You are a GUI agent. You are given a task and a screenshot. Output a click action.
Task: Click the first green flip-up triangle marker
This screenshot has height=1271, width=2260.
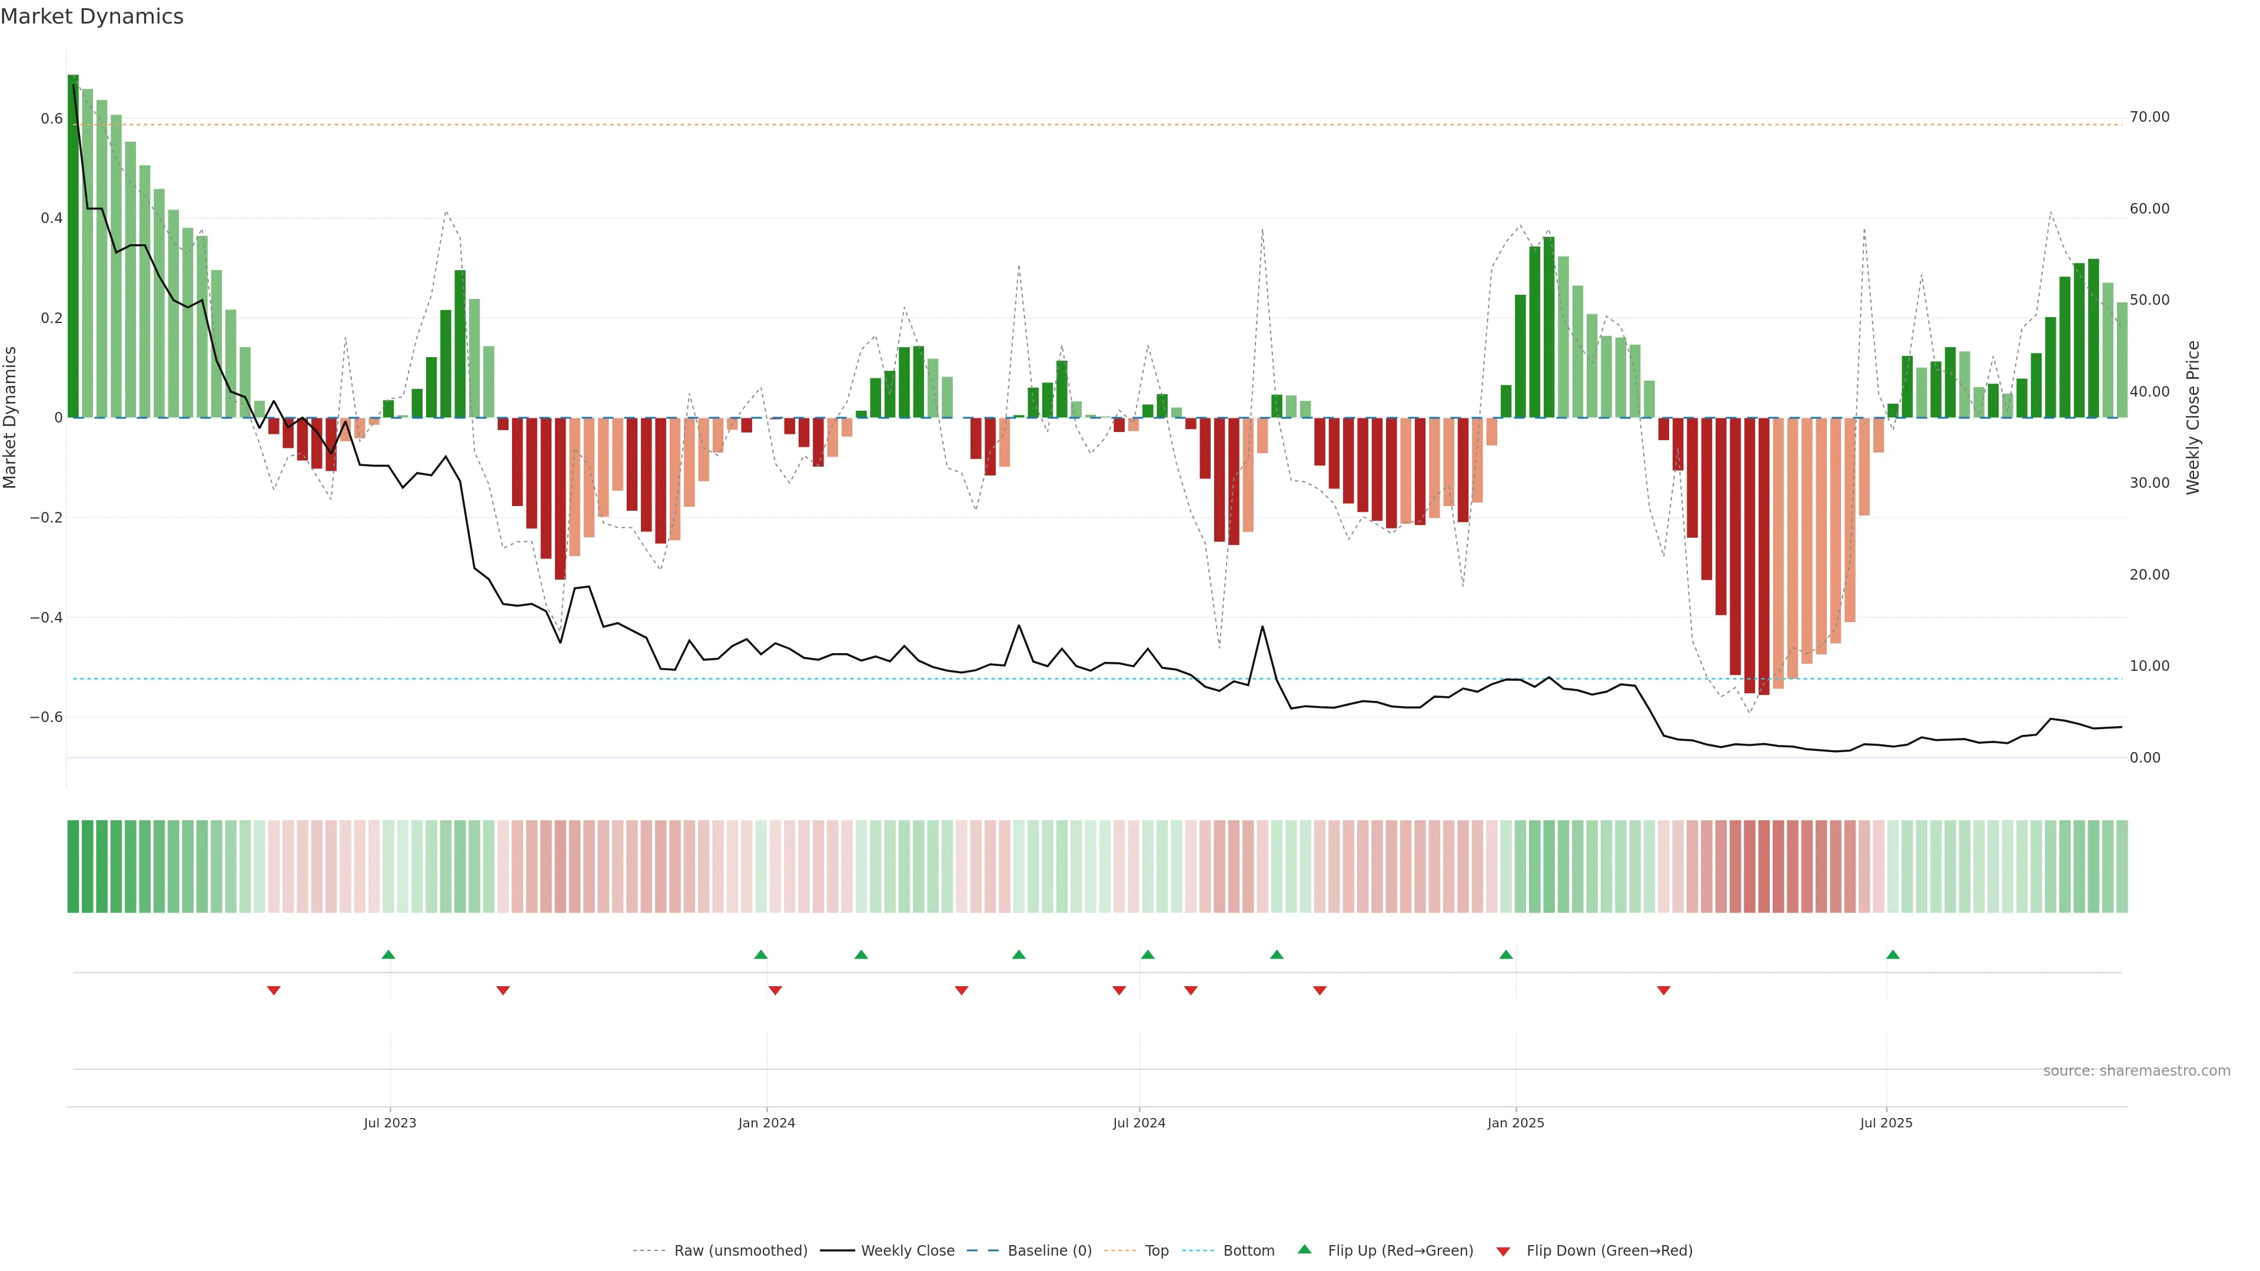point(388,954)
